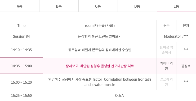The image size is (196, 101).
Task: Click the 연자 column header
Action: pyautogui.click(x=186, y=26)
